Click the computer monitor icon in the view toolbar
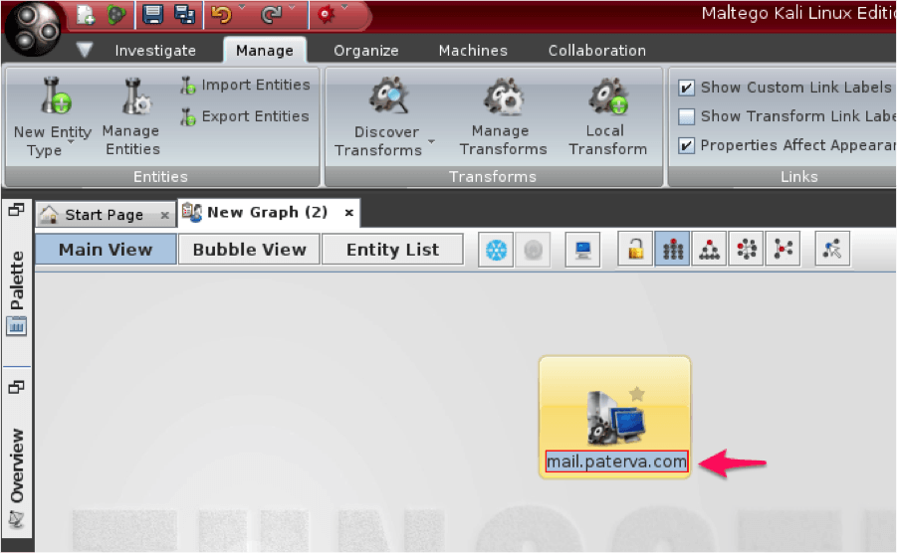The image size is (897, 553). click(x=583, y=250)
